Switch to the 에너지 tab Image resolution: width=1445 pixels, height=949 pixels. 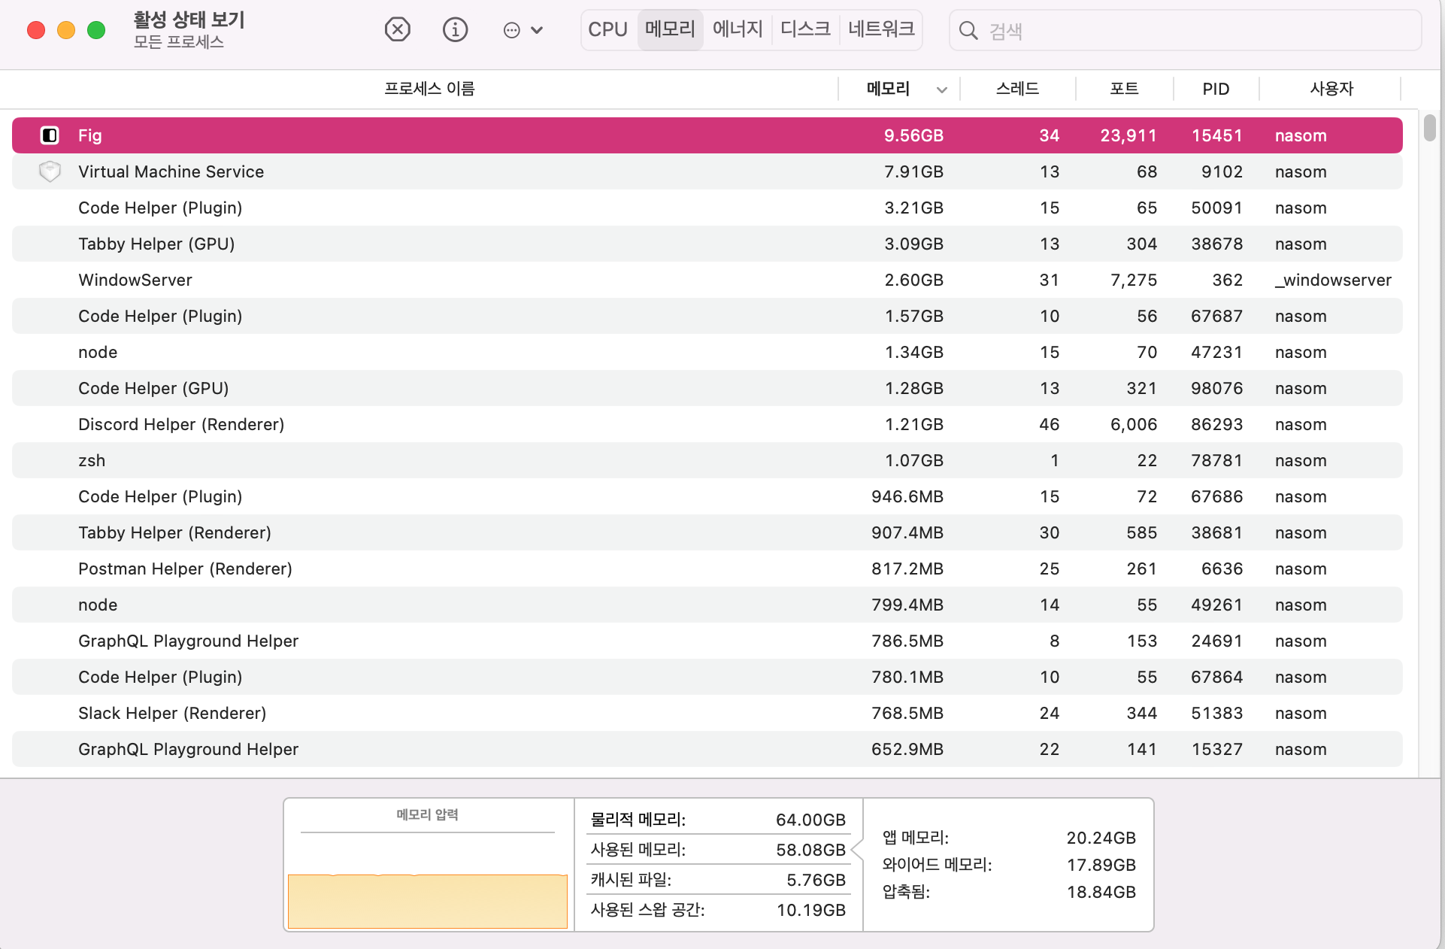[x=737, y=29]
